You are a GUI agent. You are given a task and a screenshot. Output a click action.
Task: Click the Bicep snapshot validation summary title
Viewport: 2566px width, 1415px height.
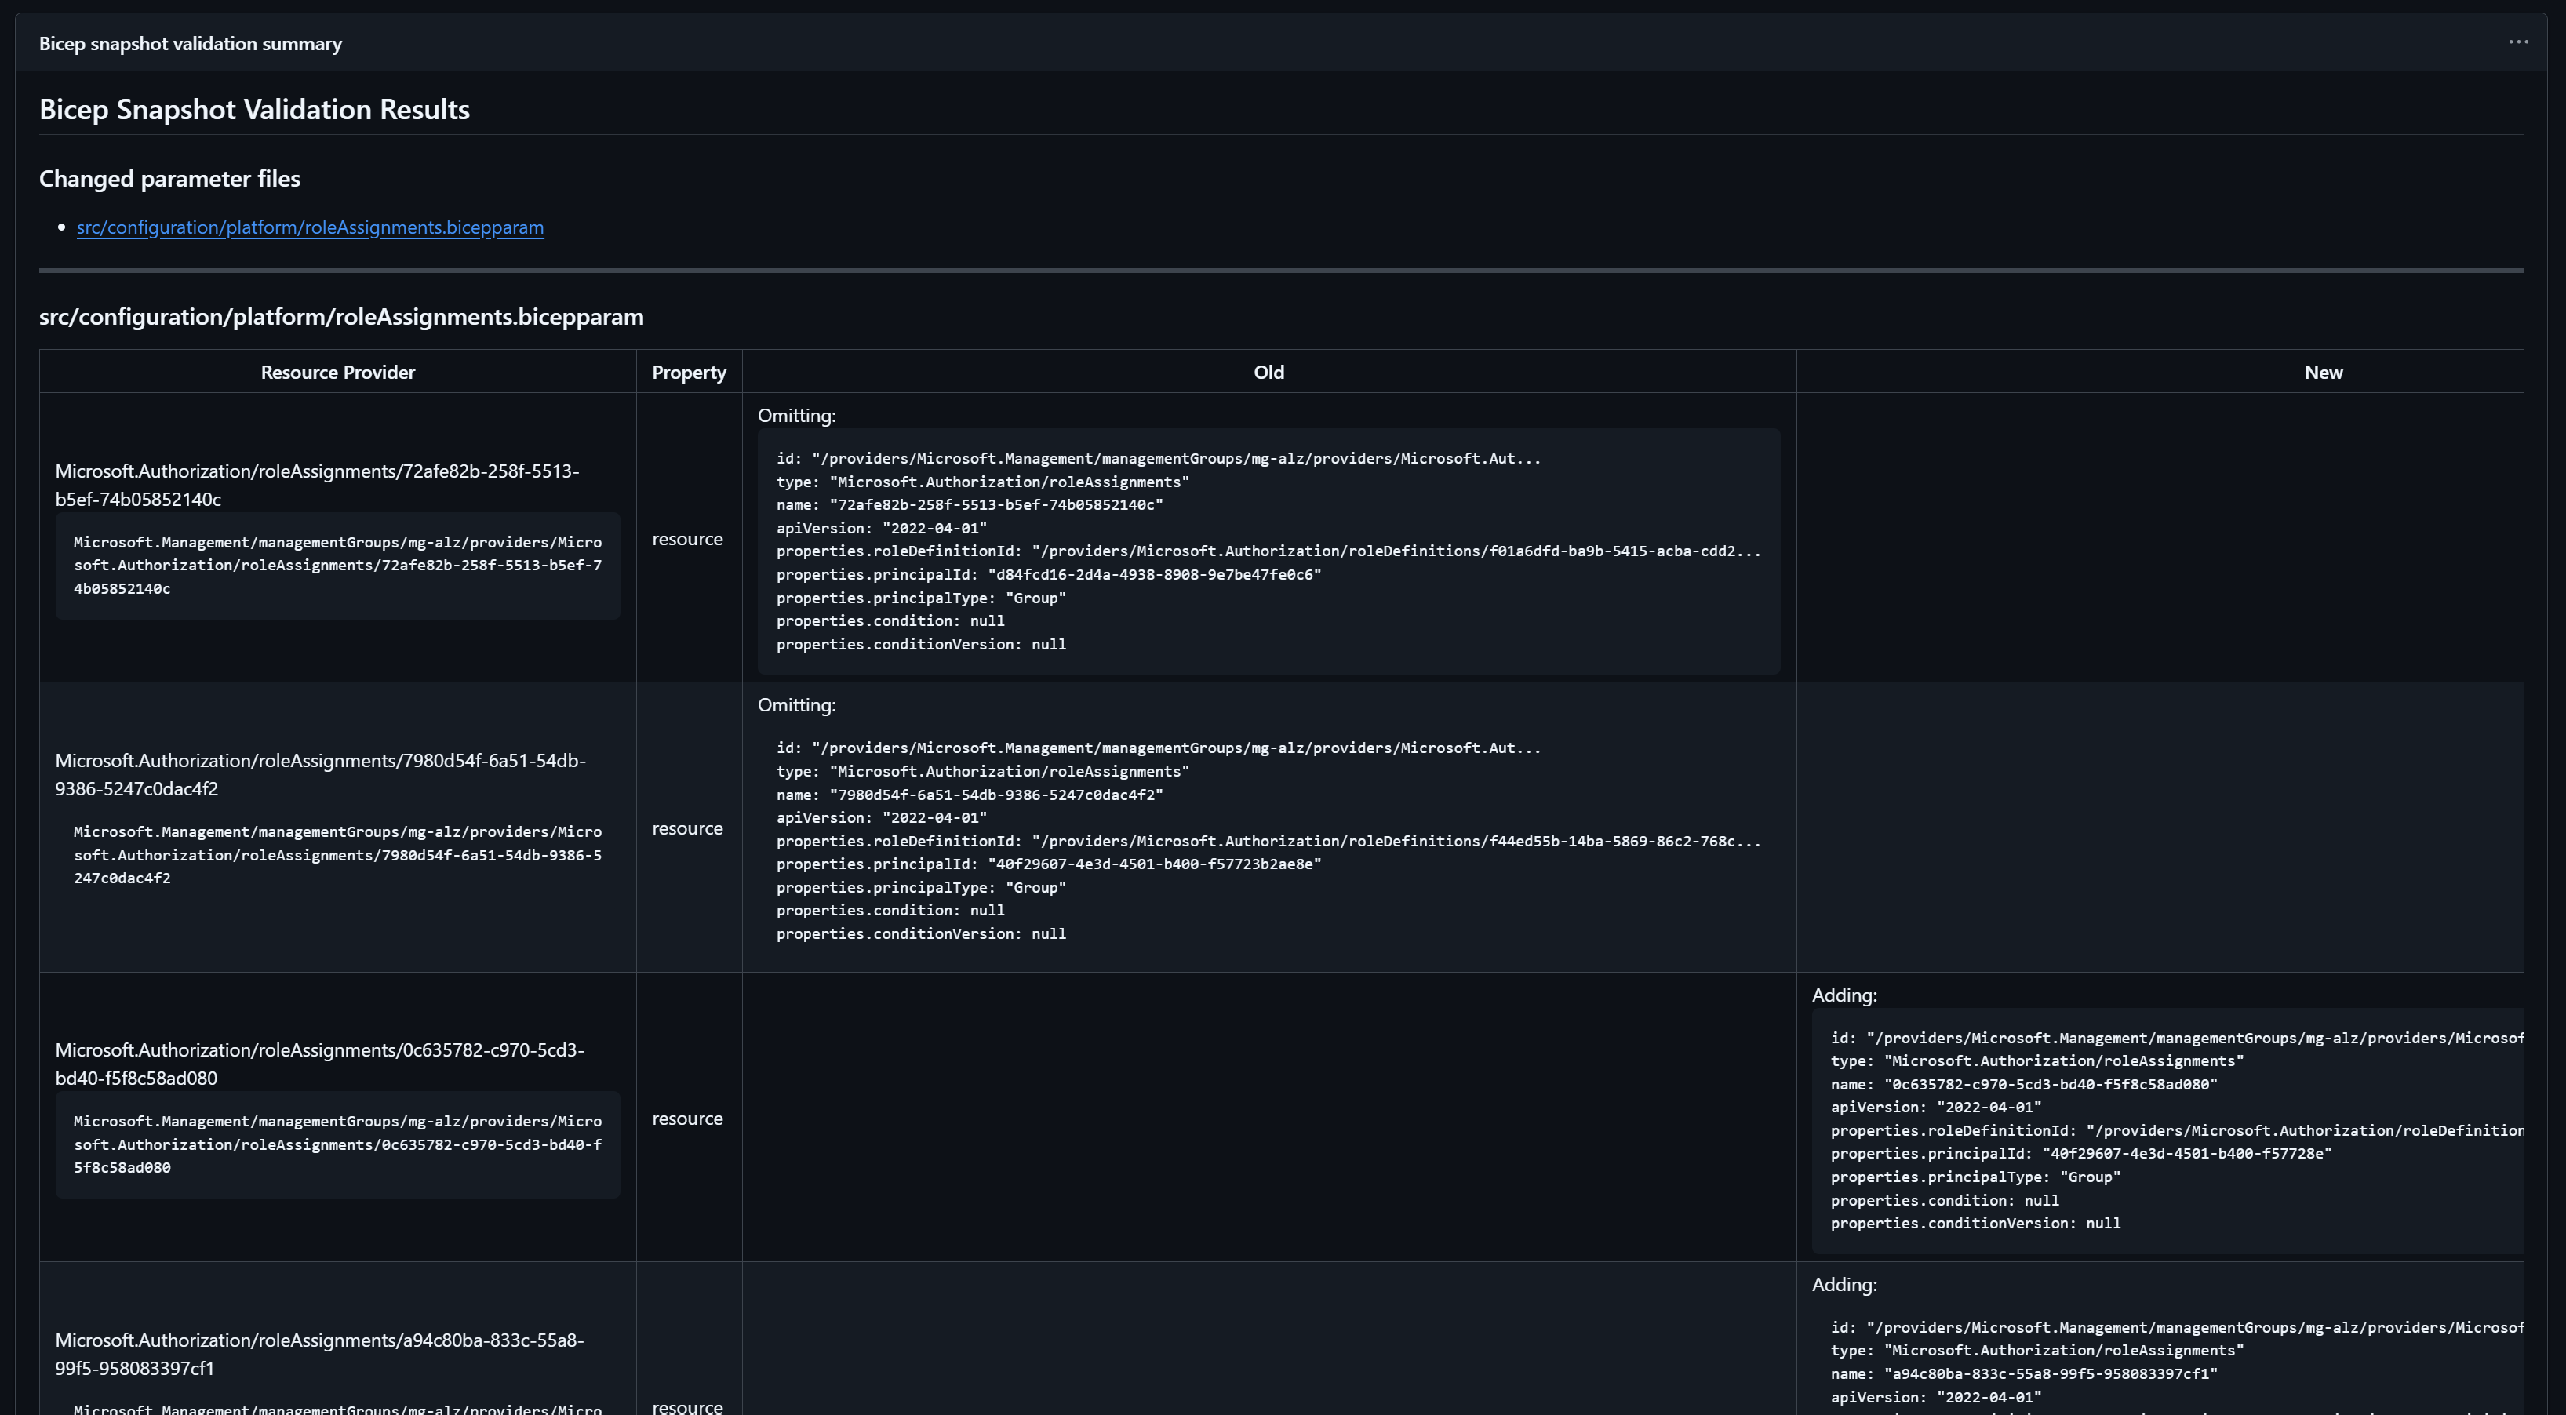pos(189,43)
